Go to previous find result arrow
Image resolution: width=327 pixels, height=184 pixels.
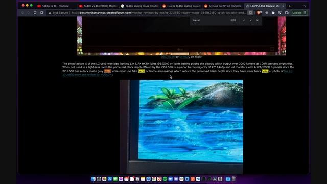[x=244, y=20]
